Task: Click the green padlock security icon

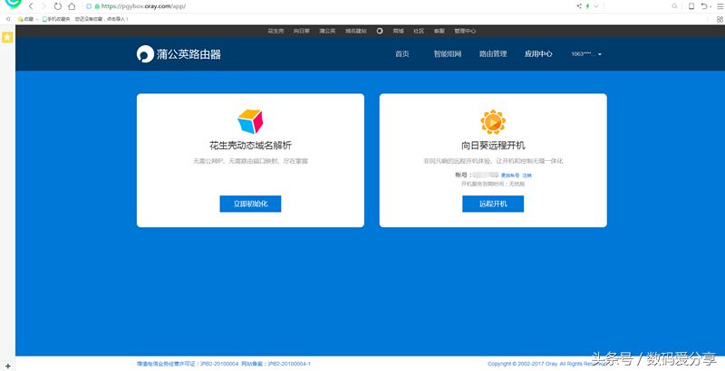Action: point(97,6)
